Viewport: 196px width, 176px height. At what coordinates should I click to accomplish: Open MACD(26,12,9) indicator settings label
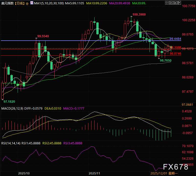tap(12, 109)
